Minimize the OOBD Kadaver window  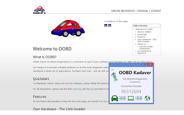pos(141,64)
